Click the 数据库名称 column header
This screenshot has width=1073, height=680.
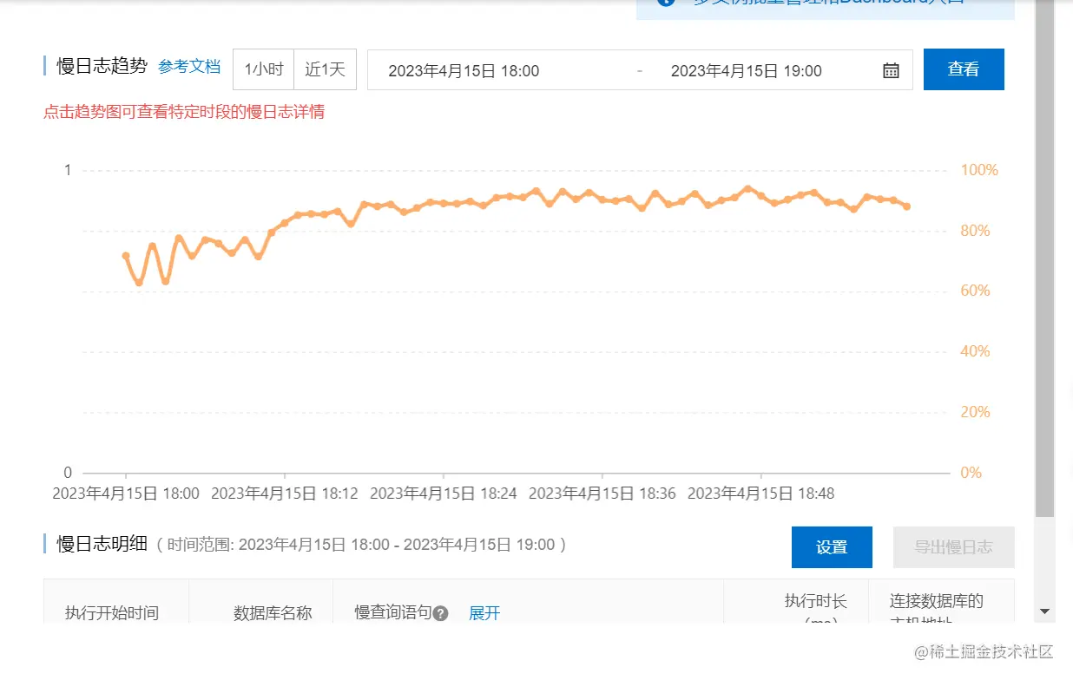273,613
